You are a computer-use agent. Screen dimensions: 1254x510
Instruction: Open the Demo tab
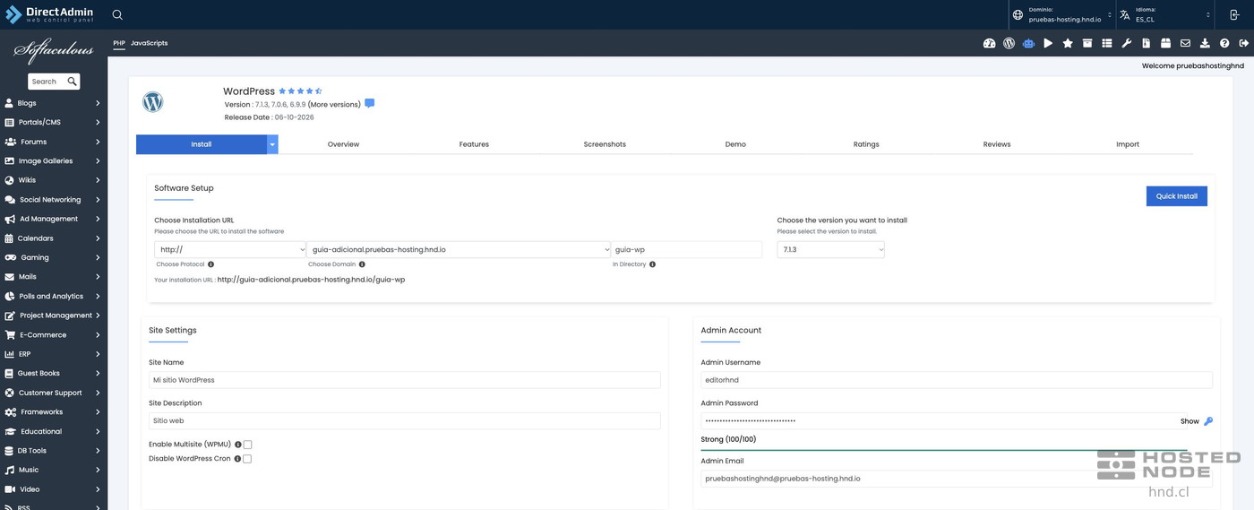click(735, 144)
